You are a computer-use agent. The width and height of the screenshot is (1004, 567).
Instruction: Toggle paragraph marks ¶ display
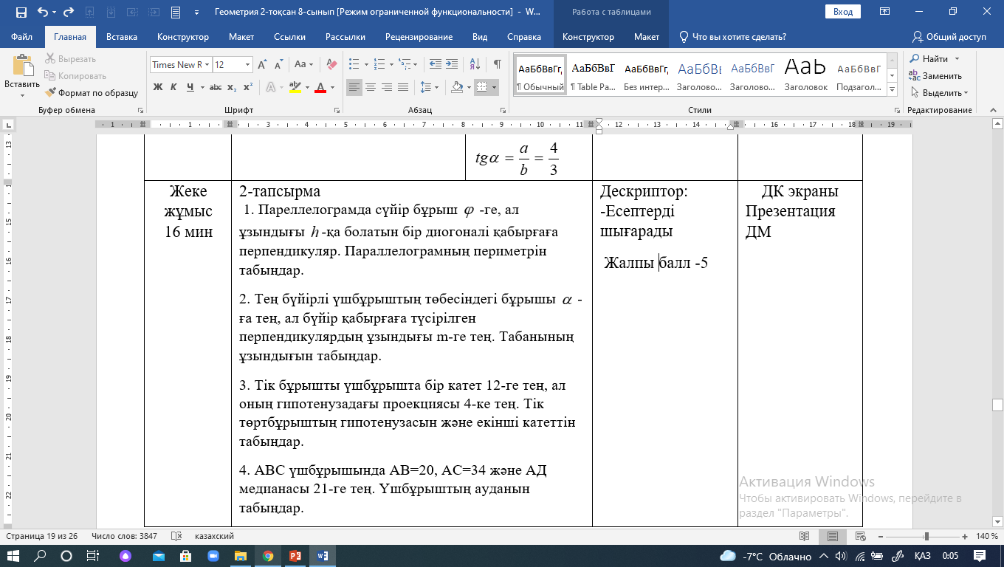[498, 64]
